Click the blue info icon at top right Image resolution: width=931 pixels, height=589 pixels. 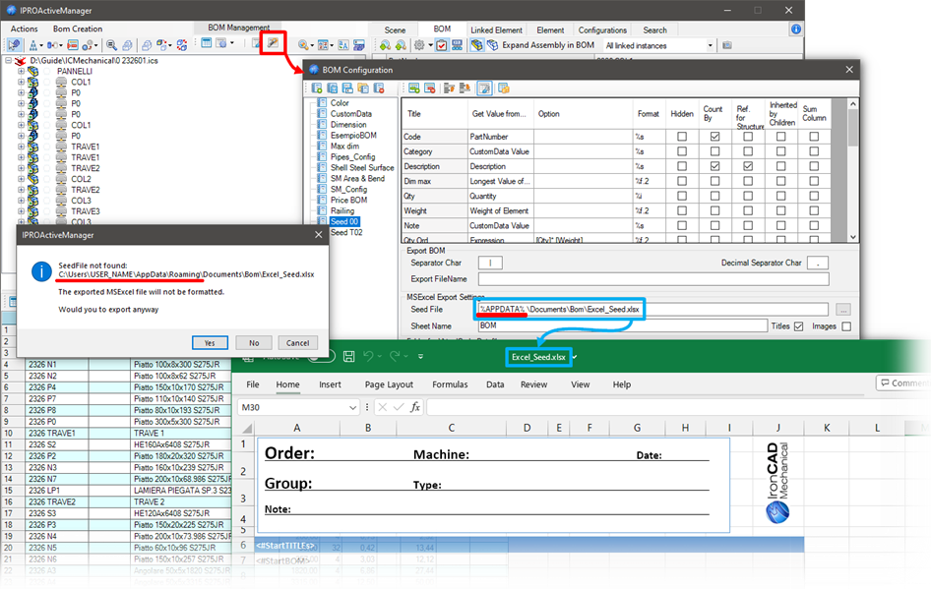(x=796, y=29)
